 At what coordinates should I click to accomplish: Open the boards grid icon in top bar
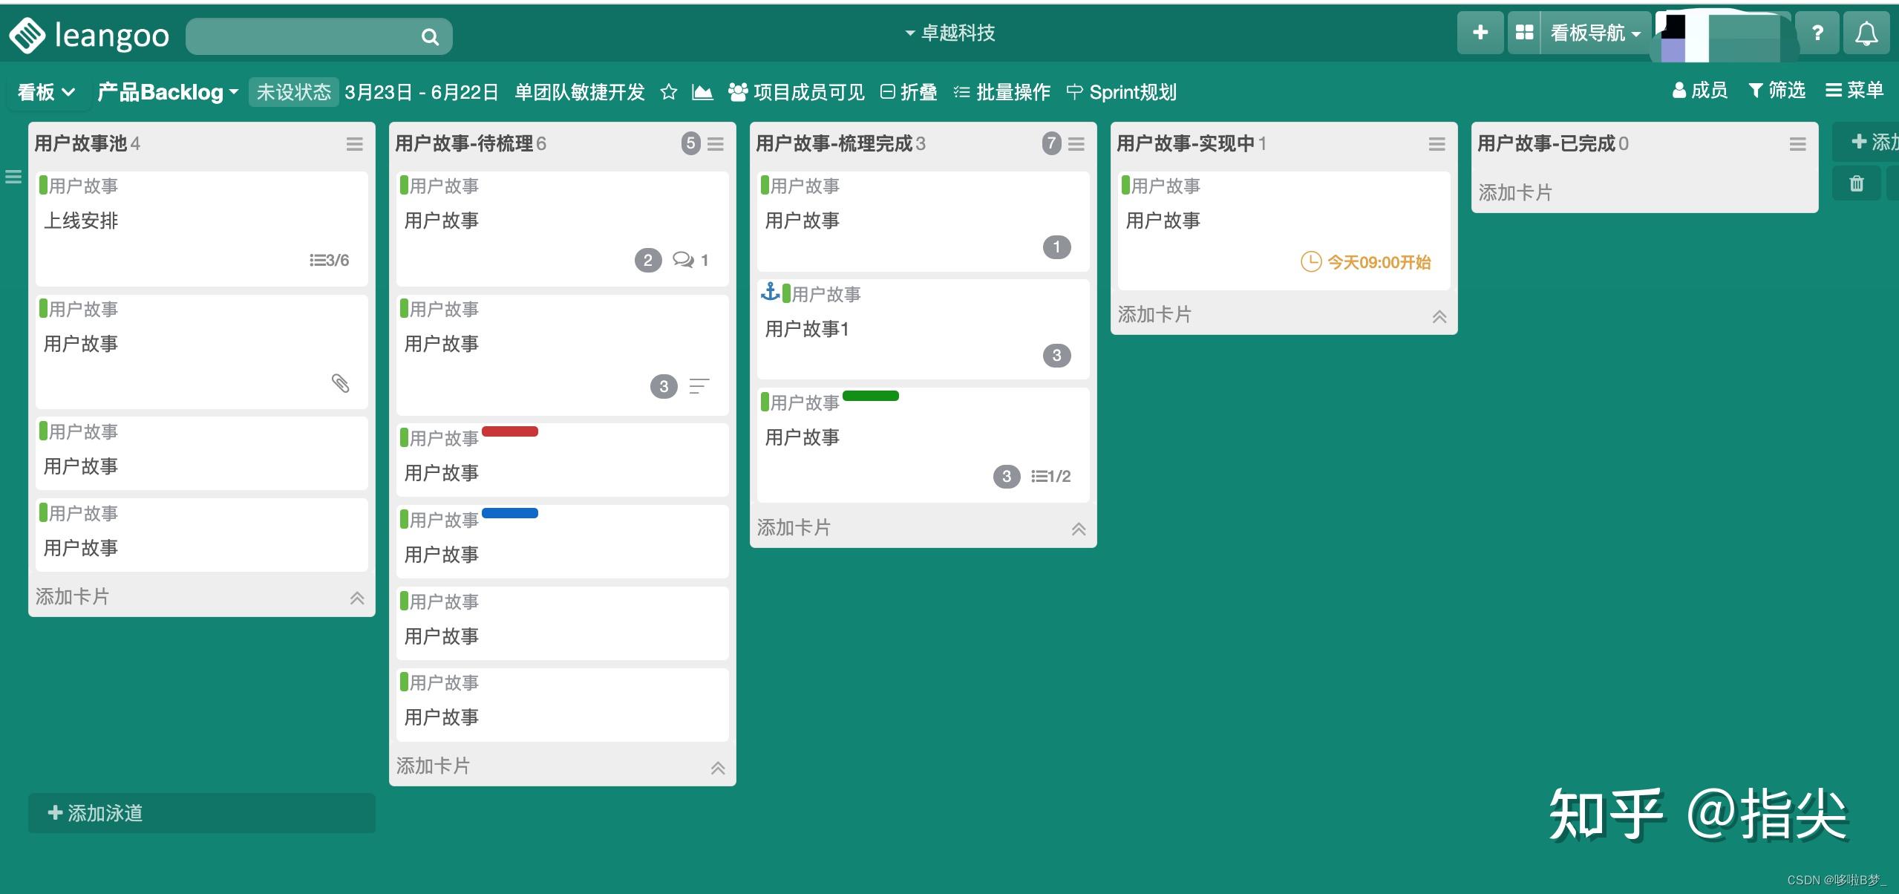coord(1526,33)
